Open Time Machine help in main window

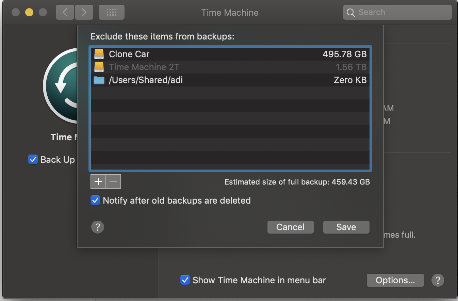click(x=438, y=280)
